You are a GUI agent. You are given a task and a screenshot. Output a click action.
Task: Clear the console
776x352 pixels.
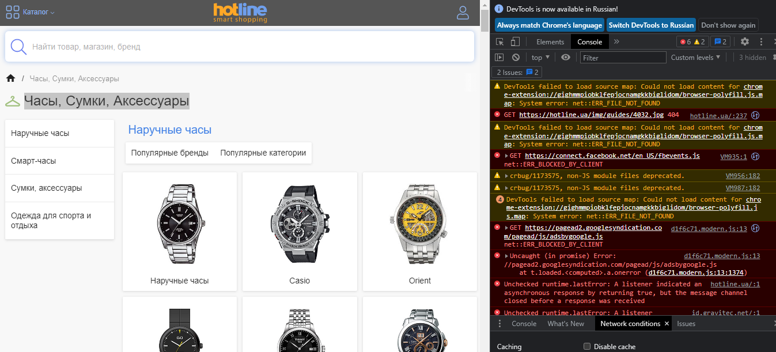click(516, 57)
